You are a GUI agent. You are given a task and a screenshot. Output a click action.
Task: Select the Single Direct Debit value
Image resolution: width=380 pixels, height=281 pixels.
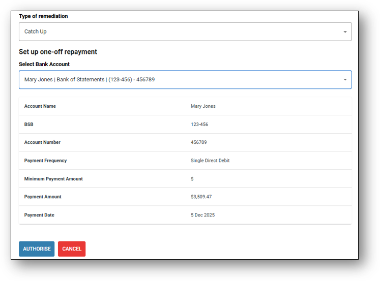coord(210,161)
